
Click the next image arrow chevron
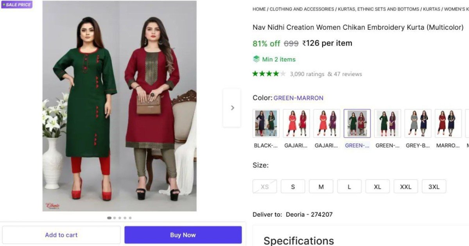(x=232, y=108)
